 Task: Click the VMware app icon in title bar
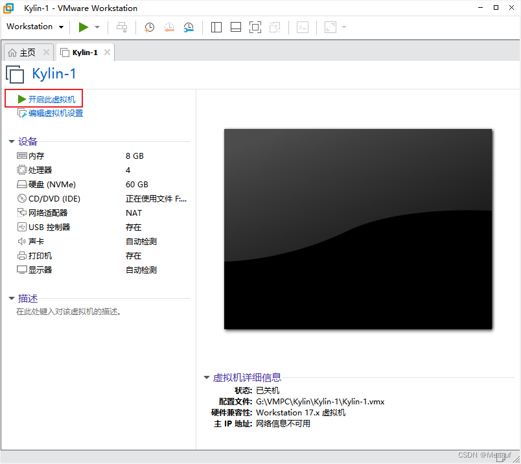pos(8,8)
